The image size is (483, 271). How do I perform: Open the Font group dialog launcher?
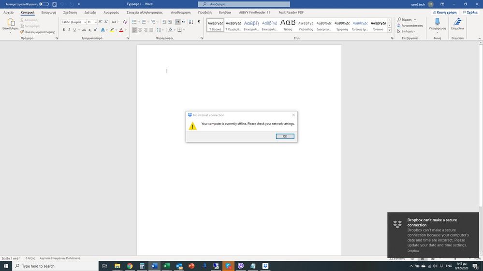click(128, 39)
